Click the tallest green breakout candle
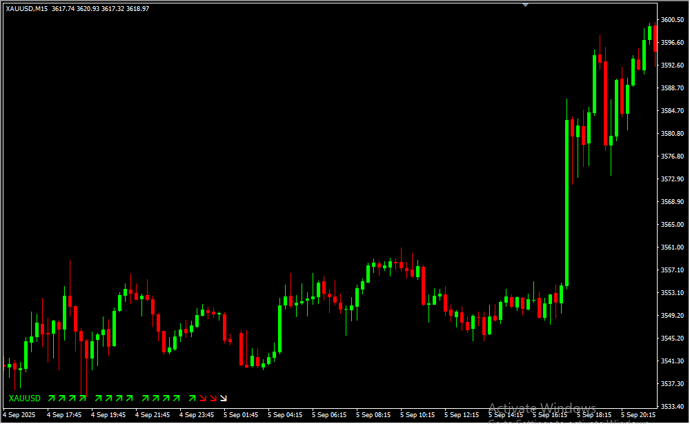The width and height of the screenshot is (690, 424). click(566, 203)
